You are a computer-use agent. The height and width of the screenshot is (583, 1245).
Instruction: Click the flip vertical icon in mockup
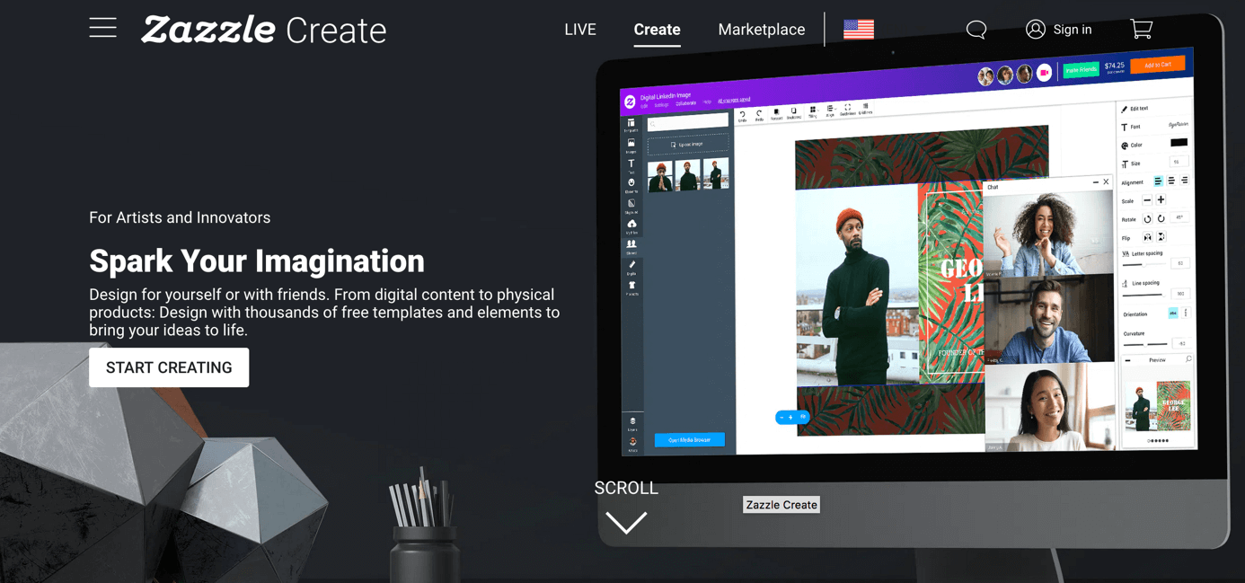(1161, 236)
